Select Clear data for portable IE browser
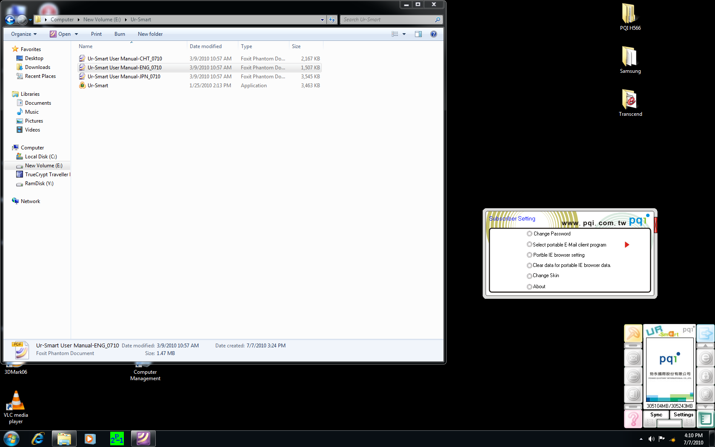This screenshot has height=447, width=715. 529,265
